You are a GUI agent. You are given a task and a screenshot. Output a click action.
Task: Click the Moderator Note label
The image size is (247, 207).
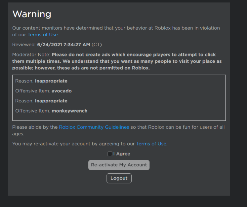31,54
